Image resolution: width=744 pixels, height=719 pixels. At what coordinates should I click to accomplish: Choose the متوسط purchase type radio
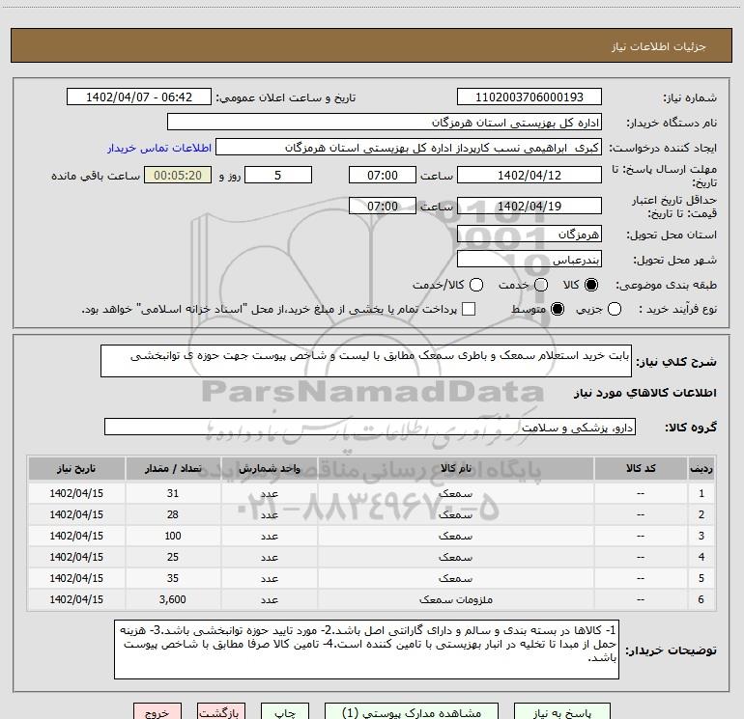(558, 309)
